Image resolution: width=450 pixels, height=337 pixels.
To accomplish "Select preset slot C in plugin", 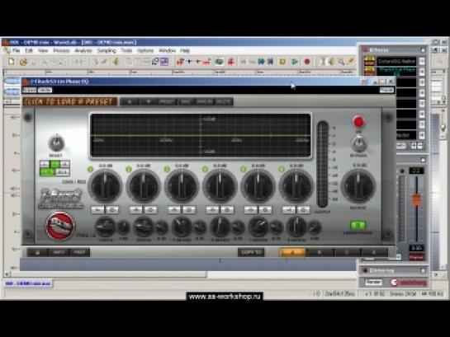I will coord(347,252).
